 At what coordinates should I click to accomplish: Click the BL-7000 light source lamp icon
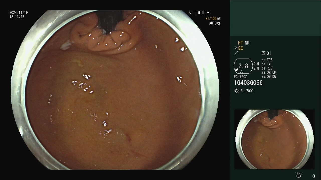236,91
